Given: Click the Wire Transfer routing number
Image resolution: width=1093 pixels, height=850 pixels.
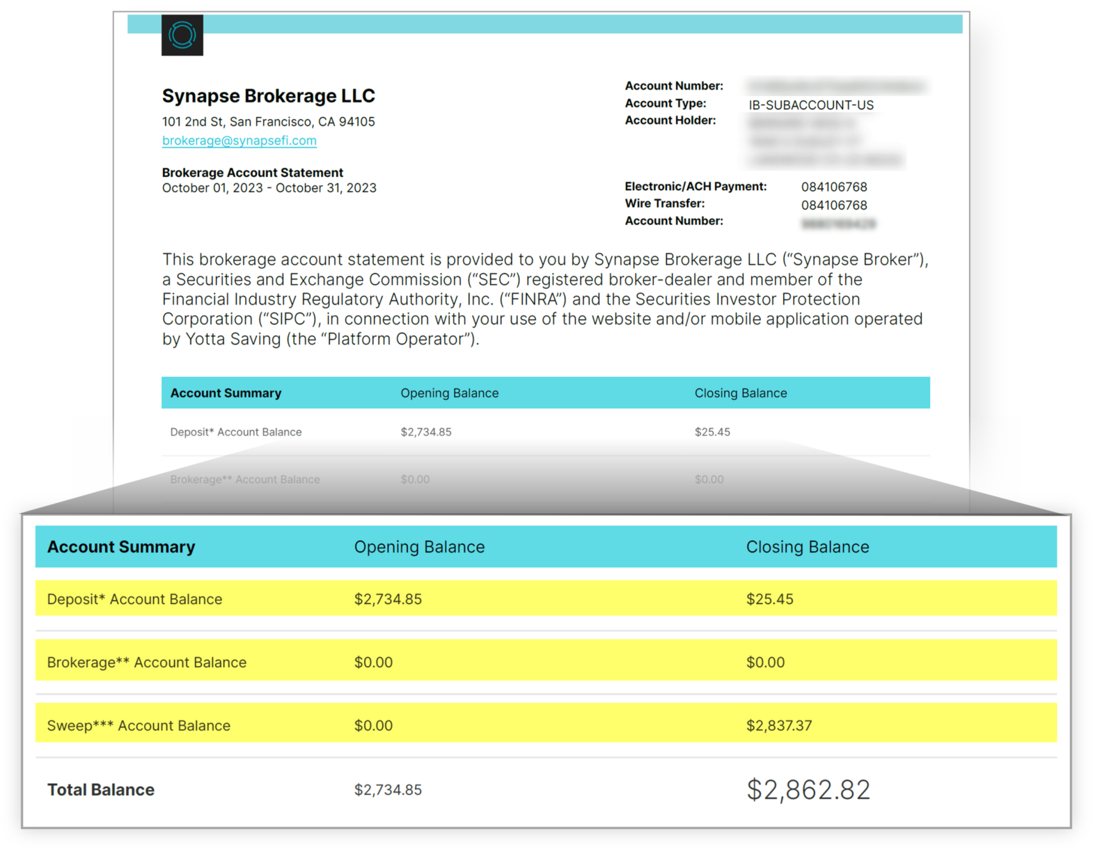Looking at the screenshot, I should [x=834, y=206].
